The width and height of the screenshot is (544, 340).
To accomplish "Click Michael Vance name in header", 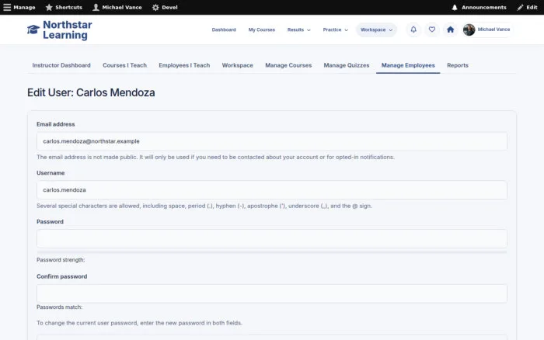I will [x=493, y=29].
